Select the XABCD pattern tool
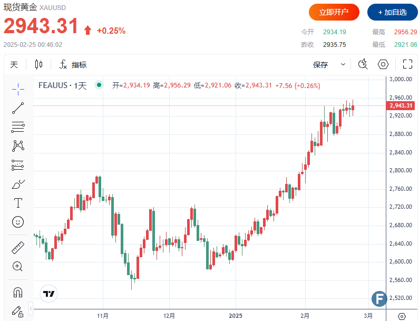 (x=18, y=145)
